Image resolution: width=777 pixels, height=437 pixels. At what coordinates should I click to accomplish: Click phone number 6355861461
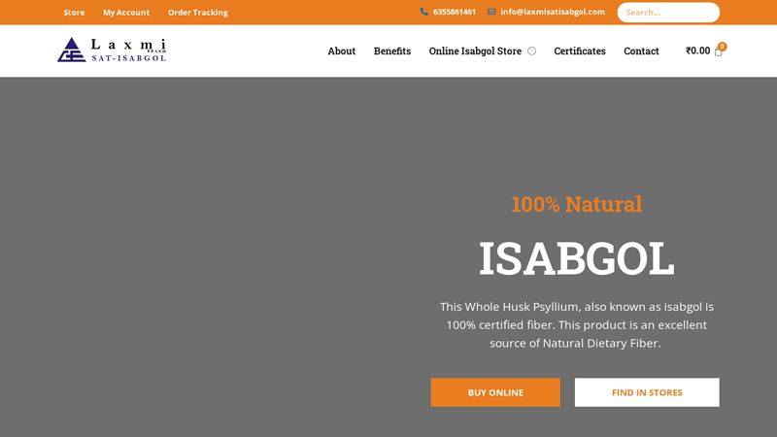455,12
